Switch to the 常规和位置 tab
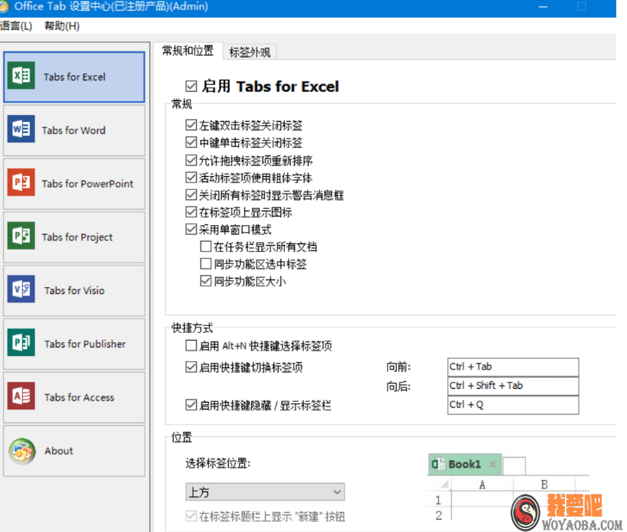The height and width of the screenshot is (532, 627). click(188, 51)
